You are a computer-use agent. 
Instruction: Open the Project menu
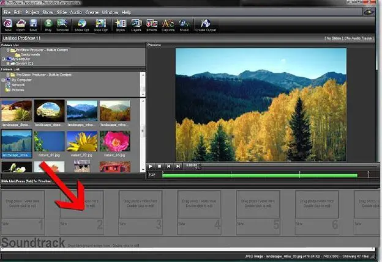pos(32,12)
